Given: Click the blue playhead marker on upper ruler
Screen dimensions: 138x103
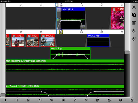Looking at the screenshot, I should (57, 5).
